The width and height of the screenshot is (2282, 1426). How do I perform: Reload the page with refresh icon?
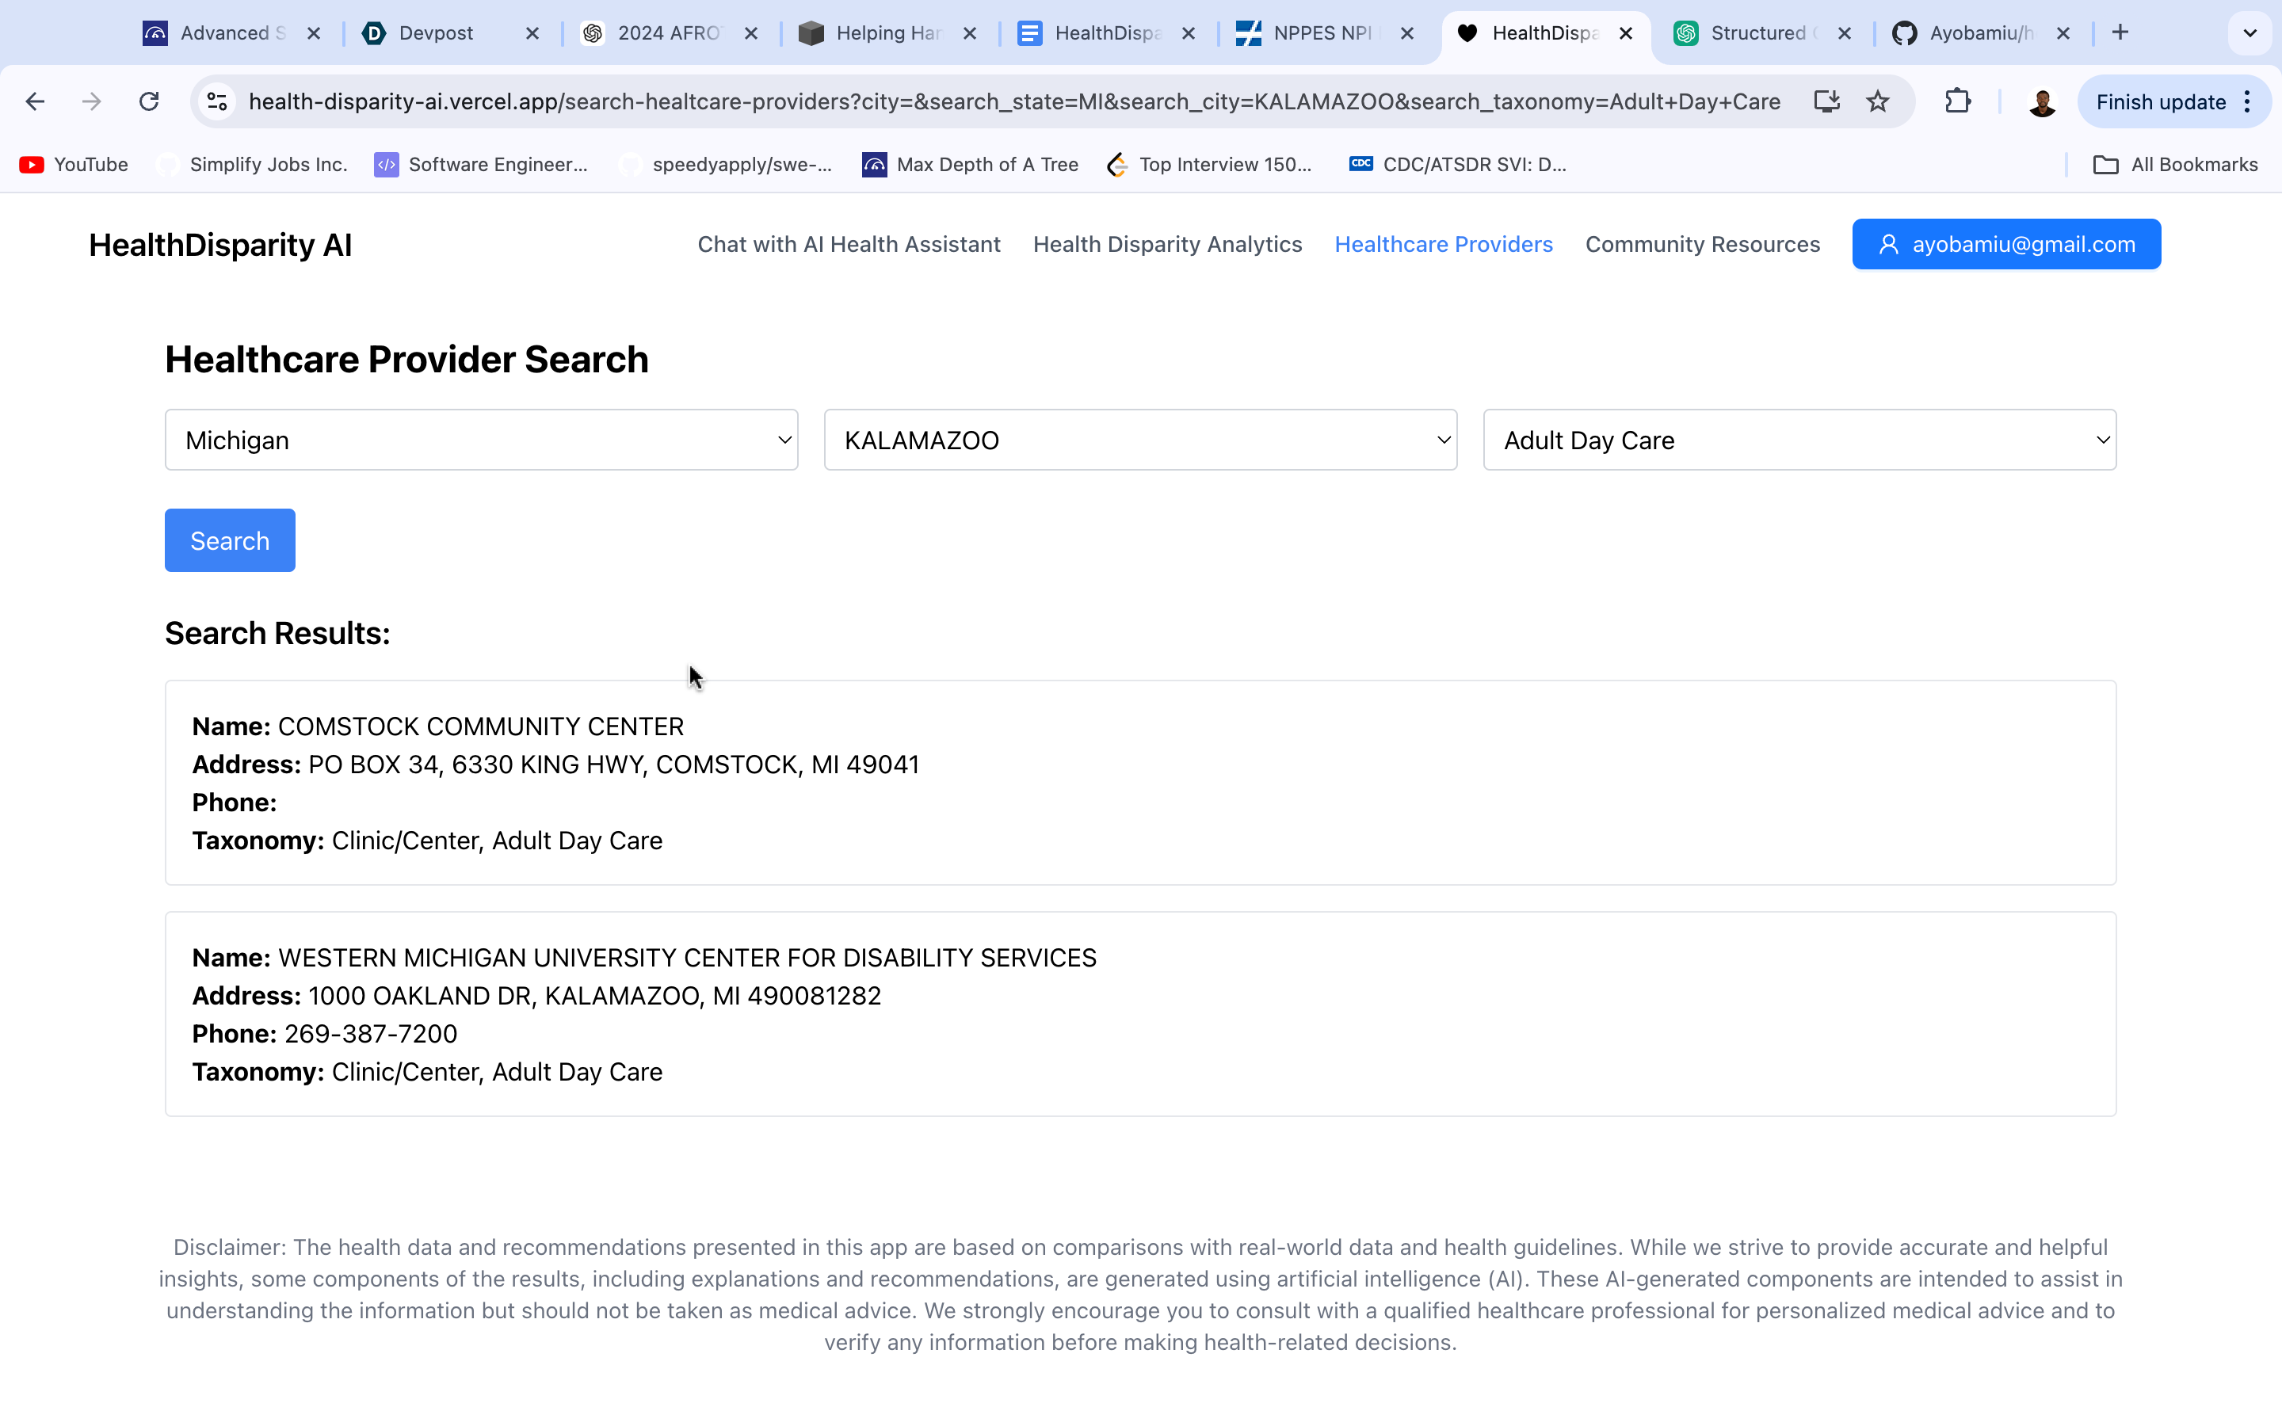pyautogui.click(x=149, y=102)
